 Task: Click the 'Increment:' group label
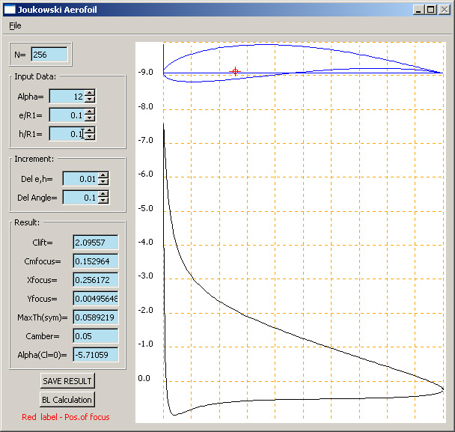pyautogui.click(x=34, y=159)
